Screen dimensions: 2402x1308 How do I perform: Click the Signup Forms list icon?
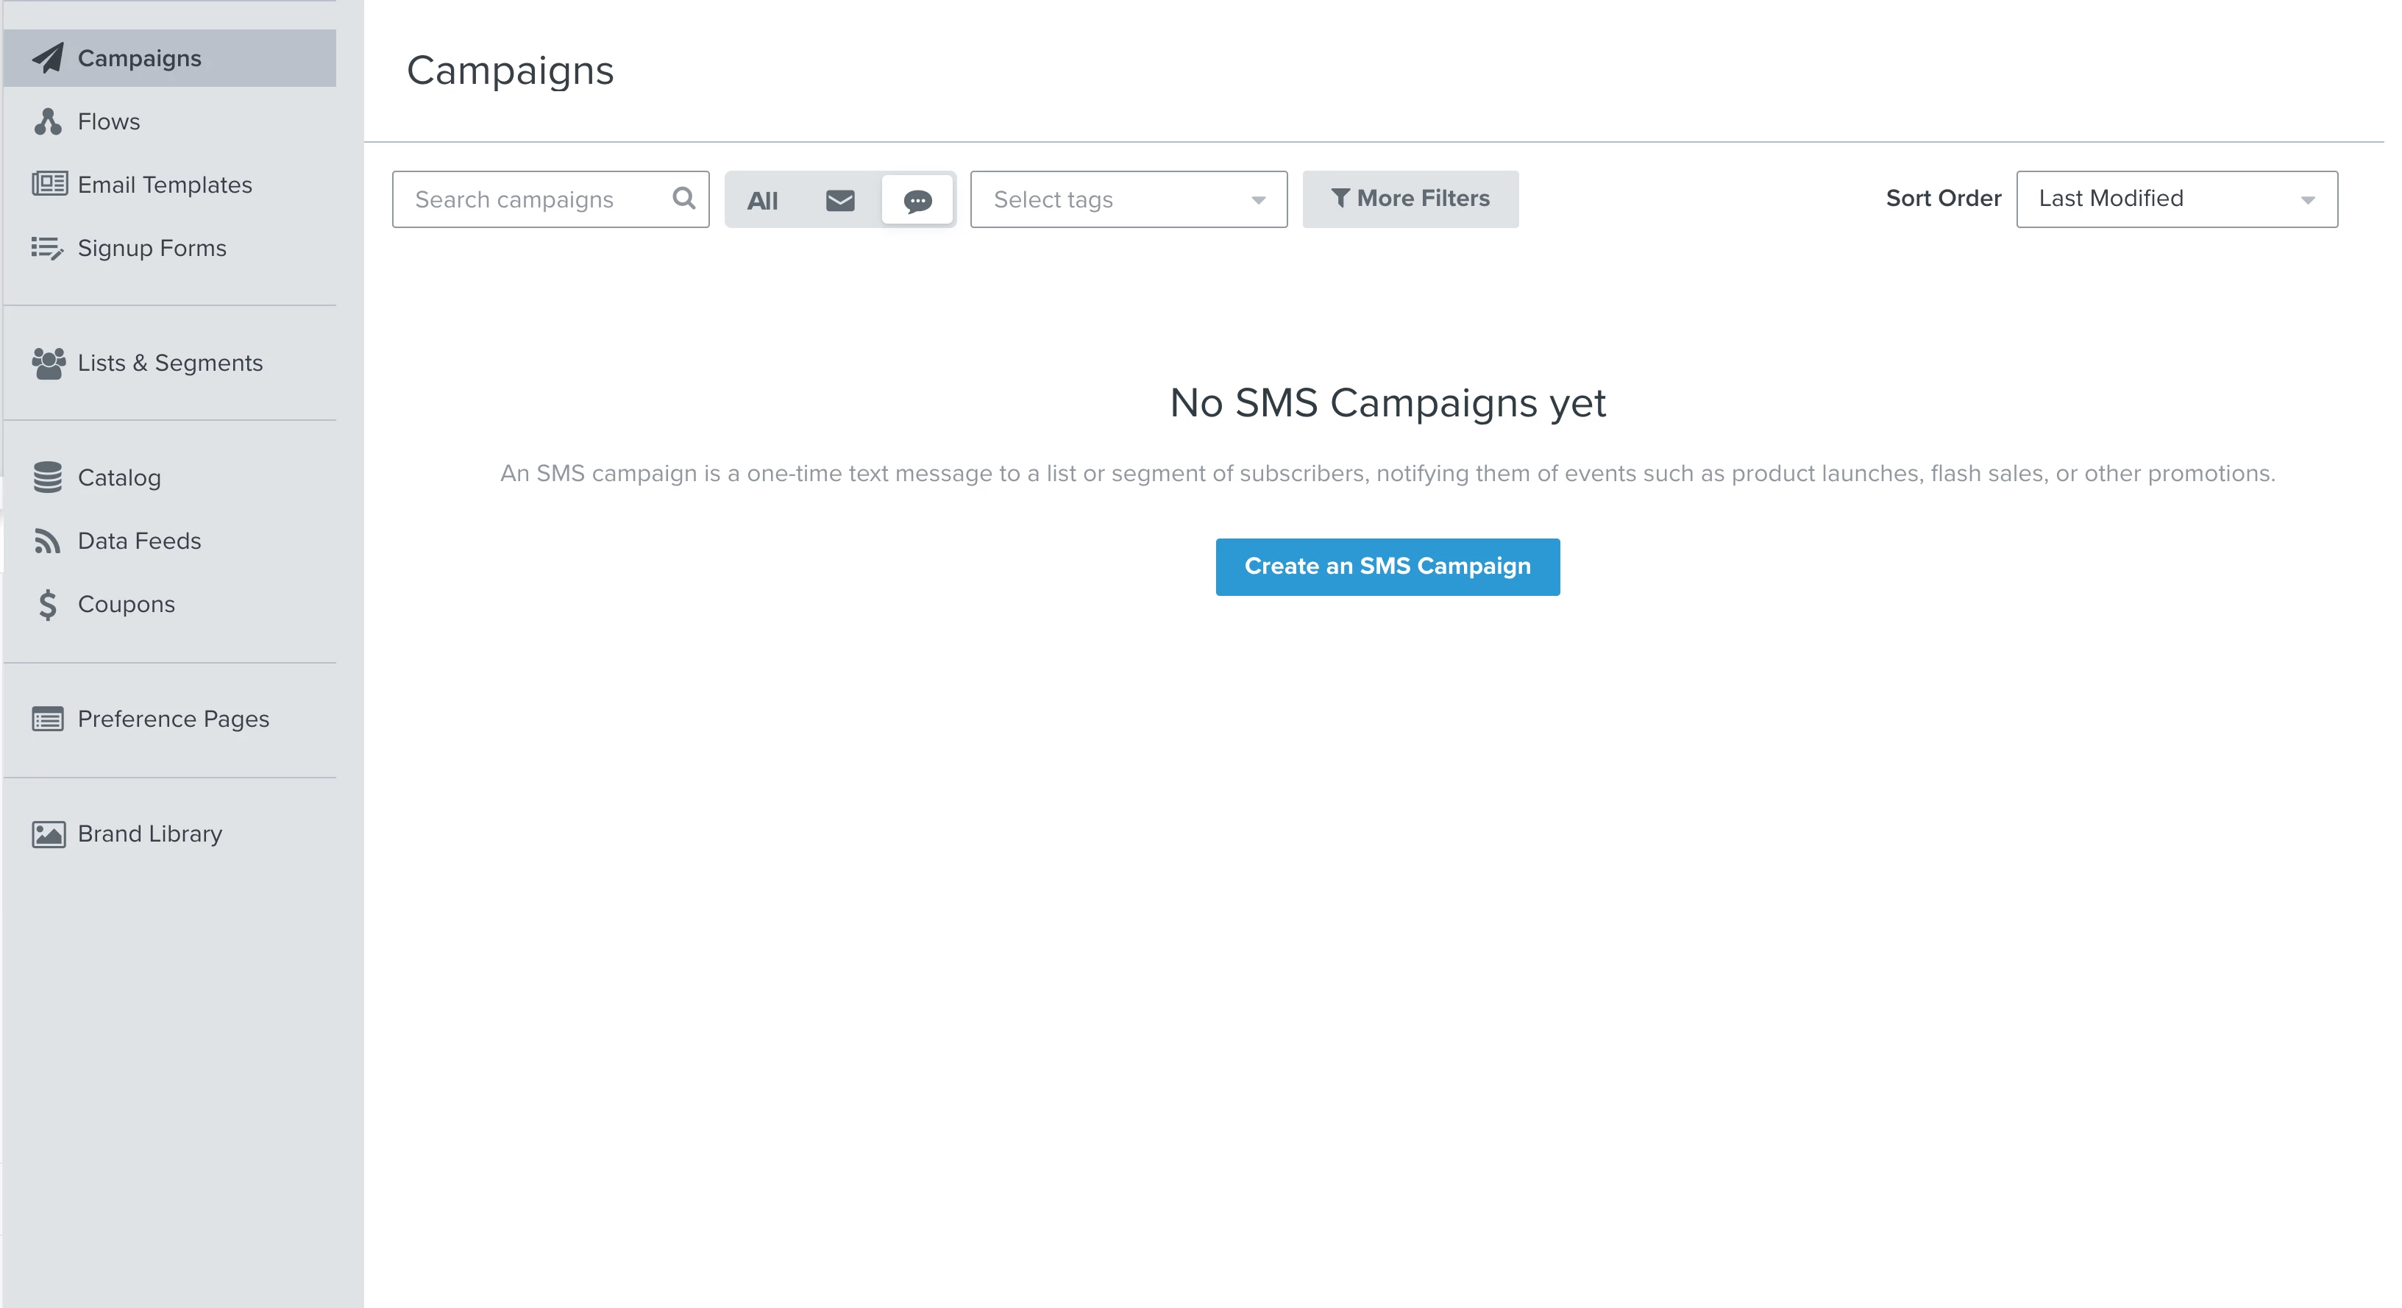pos(48,247)
